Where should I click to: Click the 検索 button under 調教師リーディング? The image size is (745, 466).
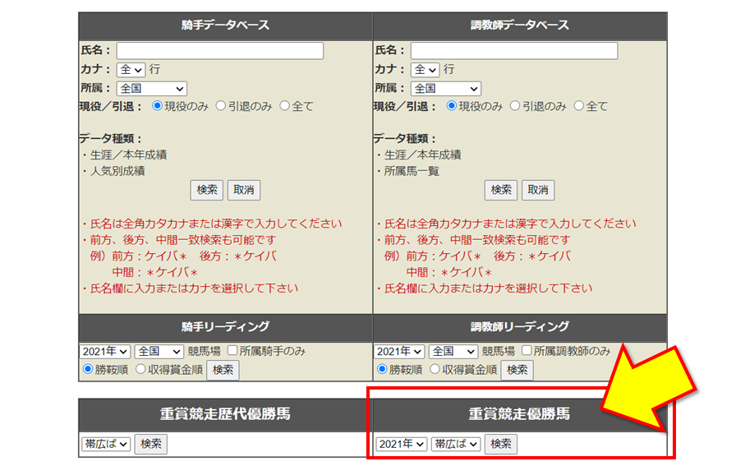(517, 370)
